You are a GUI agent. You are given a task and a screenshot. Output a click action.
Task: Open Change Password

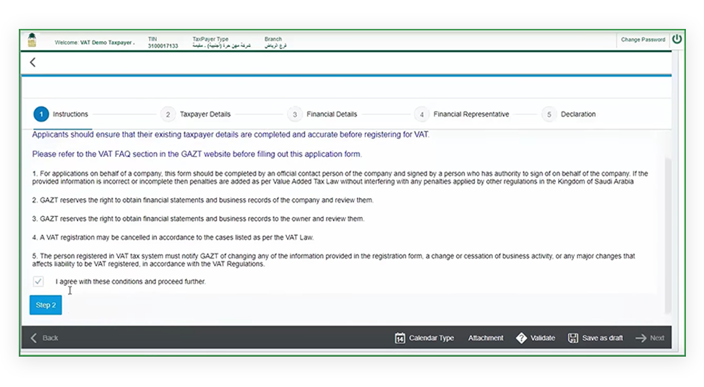[643, 40]
